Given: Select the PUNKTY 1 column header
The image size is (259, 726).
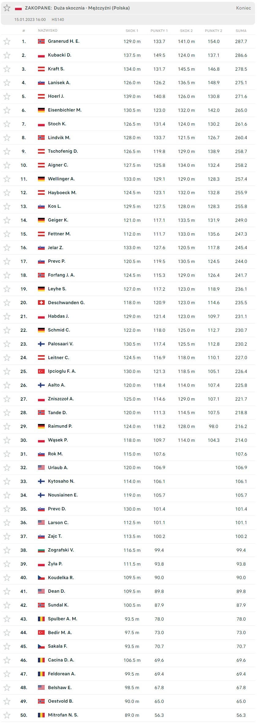Looking at the screenshot, I should (159, 31).
